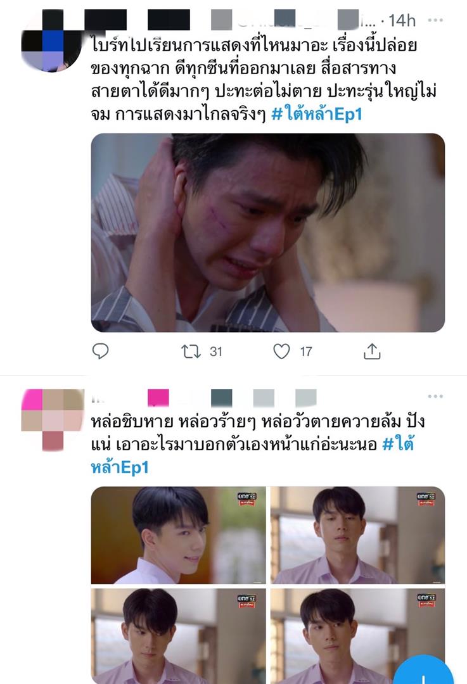Viewport: 467px width, 684px height.
Task: Open top-left smiling photo in grid
Action: tap(178, 535)
